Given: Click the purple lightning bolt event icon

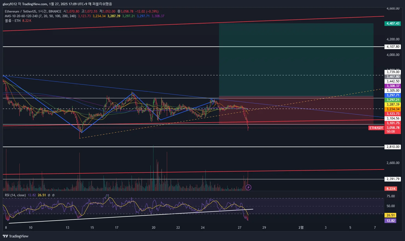Looking at the screenshot, I should [248, 187].
